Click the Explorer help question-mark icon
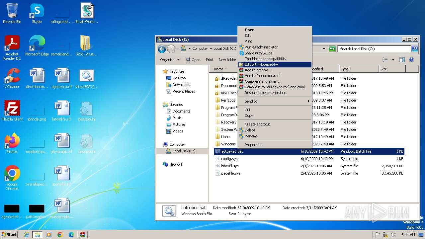Image resolution: width=425 pixels, height=239 pixels. 411,60
